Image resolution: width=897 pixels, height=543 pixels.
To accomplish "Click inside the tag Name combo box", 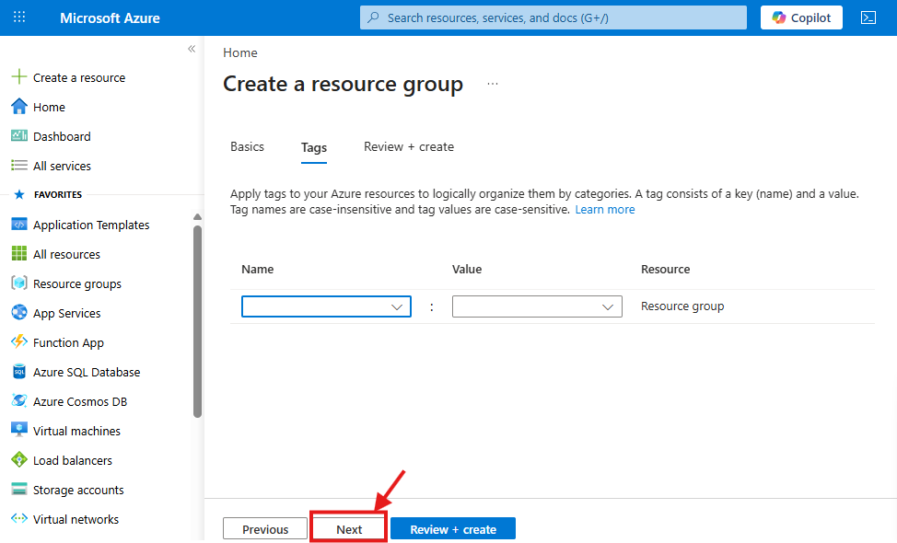I will click(326, 306).
